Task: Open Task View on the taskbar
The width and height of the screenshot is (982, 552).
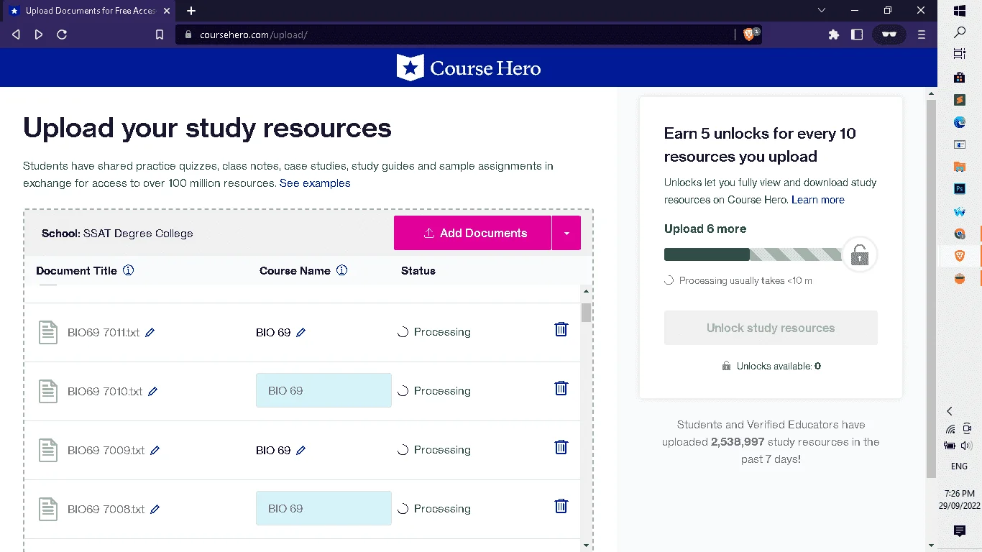Action: pos(960,54)
